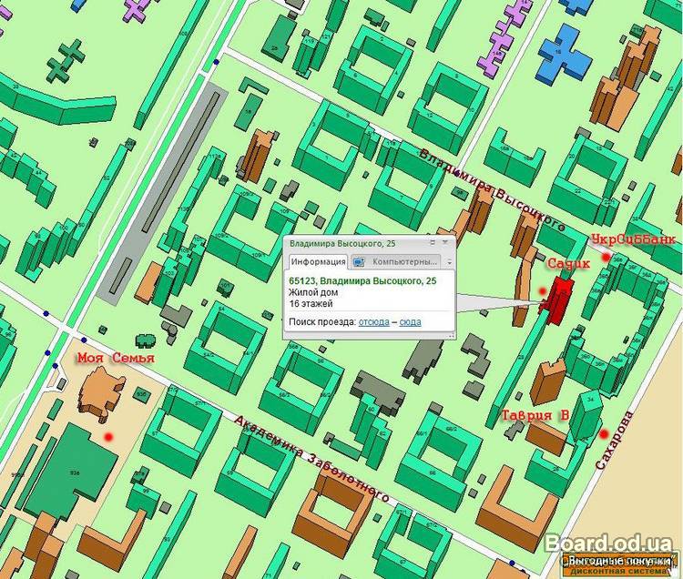Click the Моя Семья tan building
Viewport: 683px width, 579px height.
(x=101, y=393)
